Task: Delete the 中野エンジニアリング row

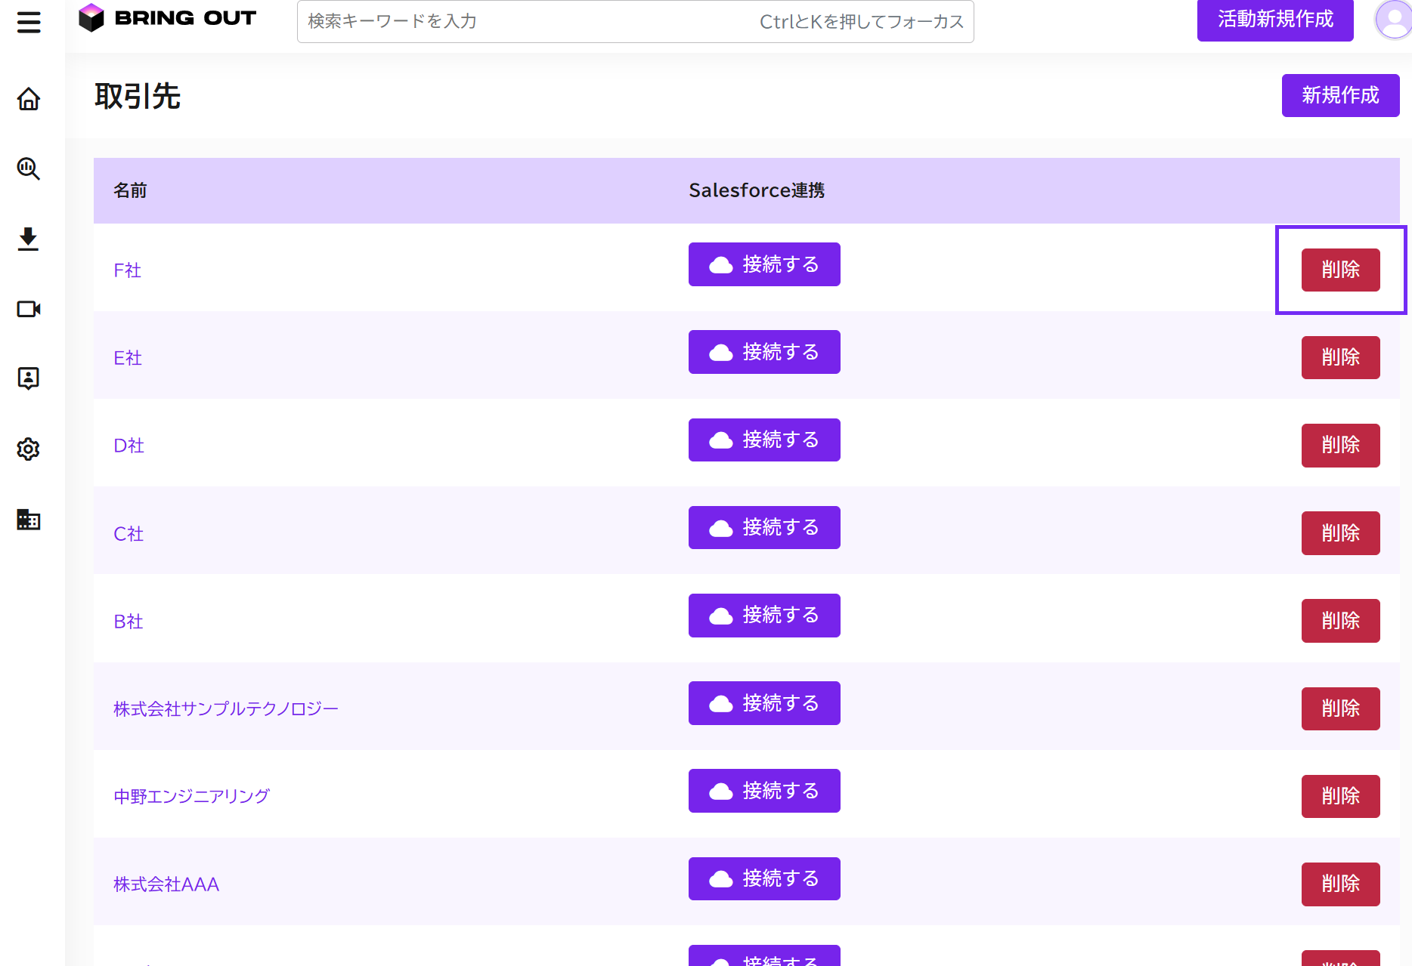Action: coord(1340,796)
